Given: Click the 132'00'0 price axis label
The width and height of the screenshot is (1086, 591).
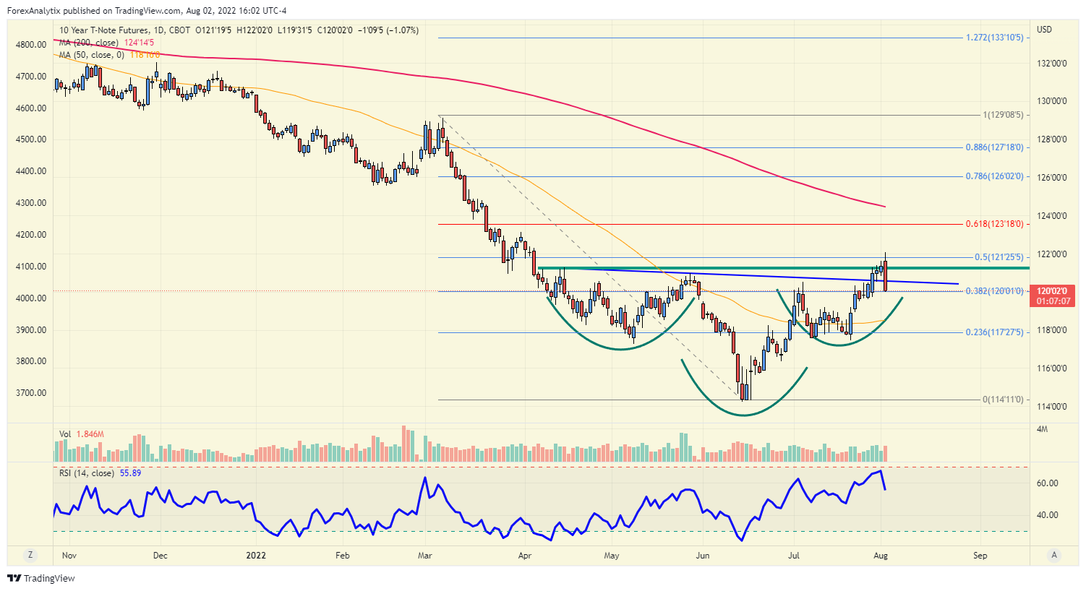Looking at the screenshot, I should pos(1053,64).
